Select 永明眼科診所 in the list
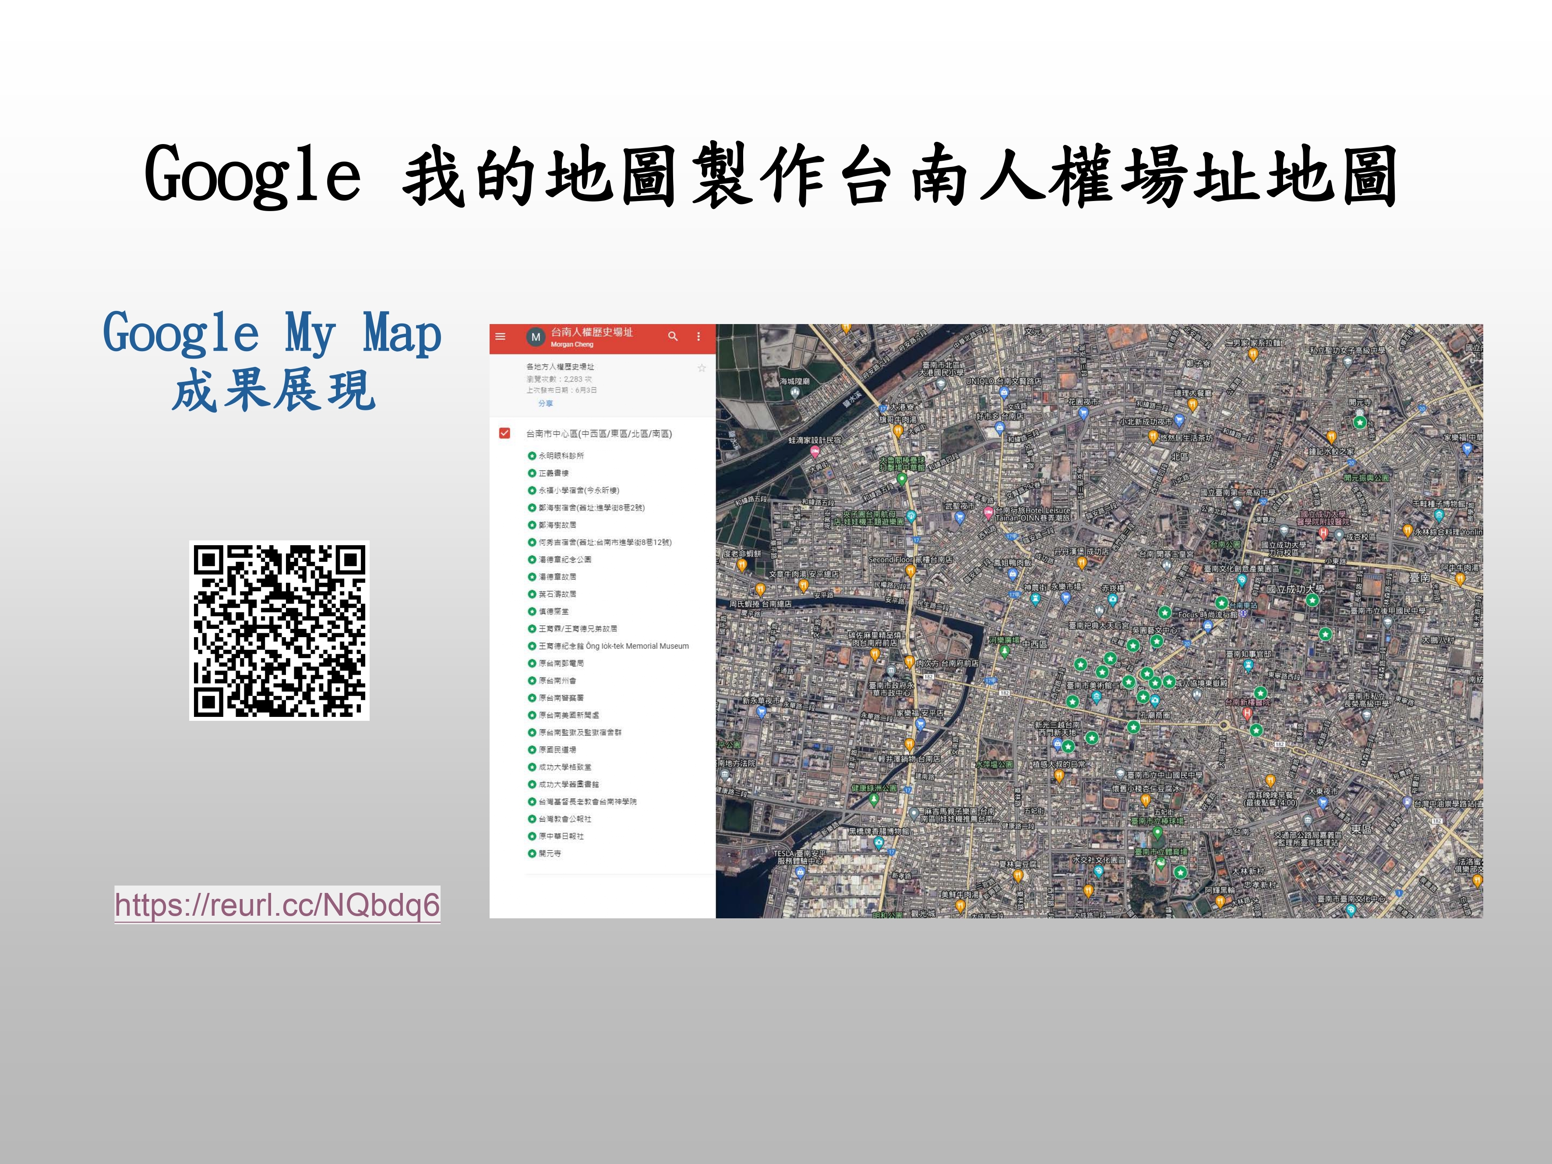 (x=556, y=456)
